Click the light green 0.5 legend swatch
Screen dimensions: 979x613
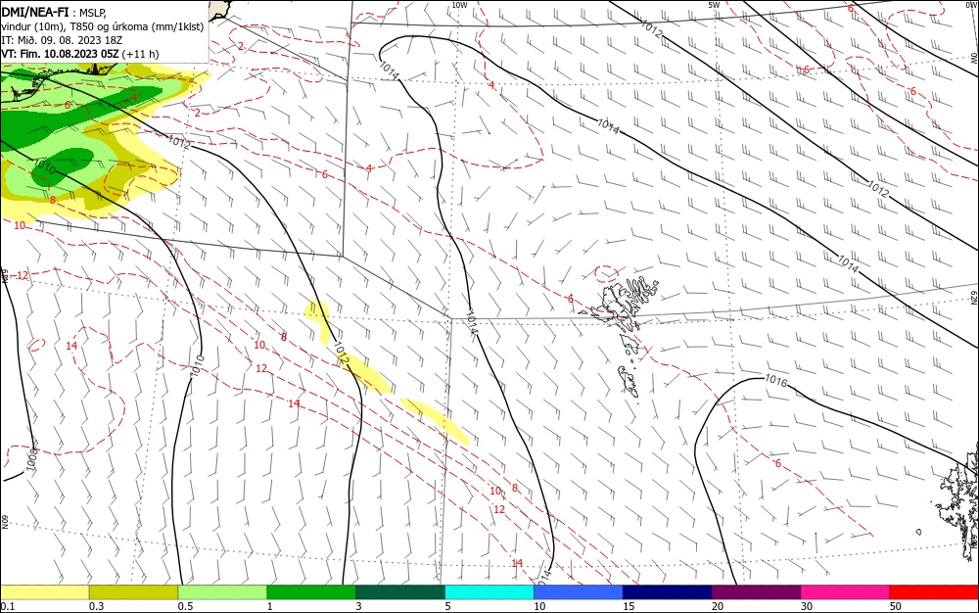(x=222, y=592)
